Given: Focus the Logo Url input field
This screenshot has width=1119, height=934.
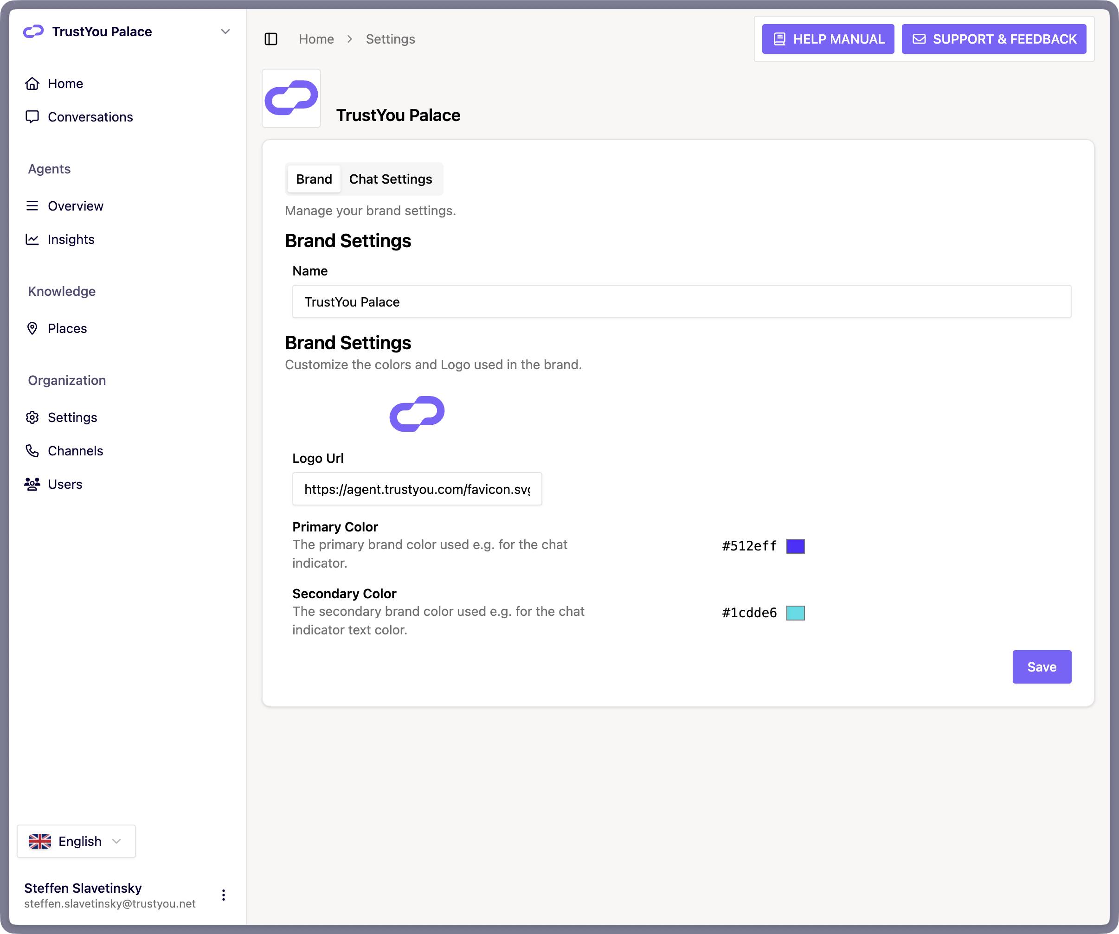Looking at the screenshot, I should pyautogui.click(x=417, y=489).
